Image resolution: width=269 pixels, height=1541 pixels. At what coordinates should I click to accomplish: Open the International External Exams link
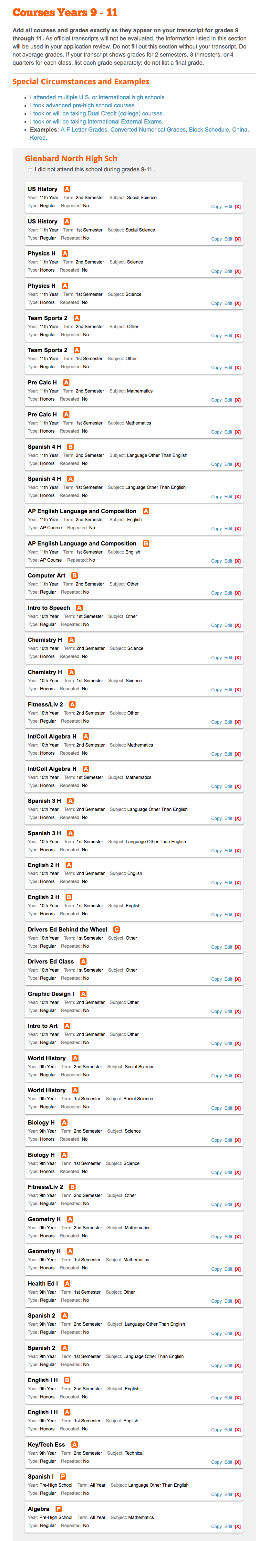pos(96,122)
